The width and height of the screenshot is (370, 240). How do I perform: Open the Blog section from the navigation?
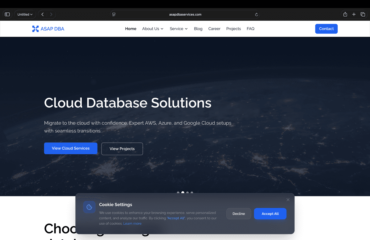pyautogui.click(x=198, y=29)
